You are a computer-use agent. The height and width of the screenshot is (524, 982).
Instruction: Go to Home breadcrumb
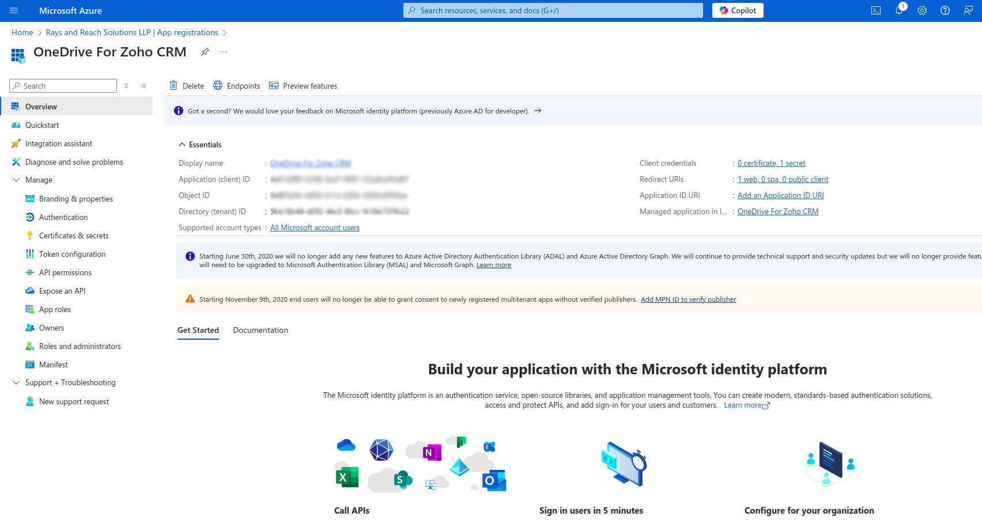point(22,32)
